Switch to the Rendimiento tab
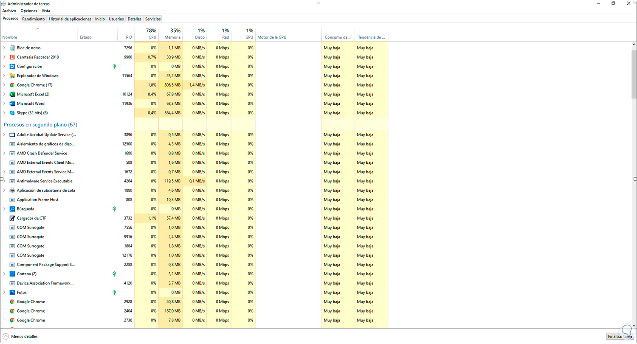 (x=34, y=19)
